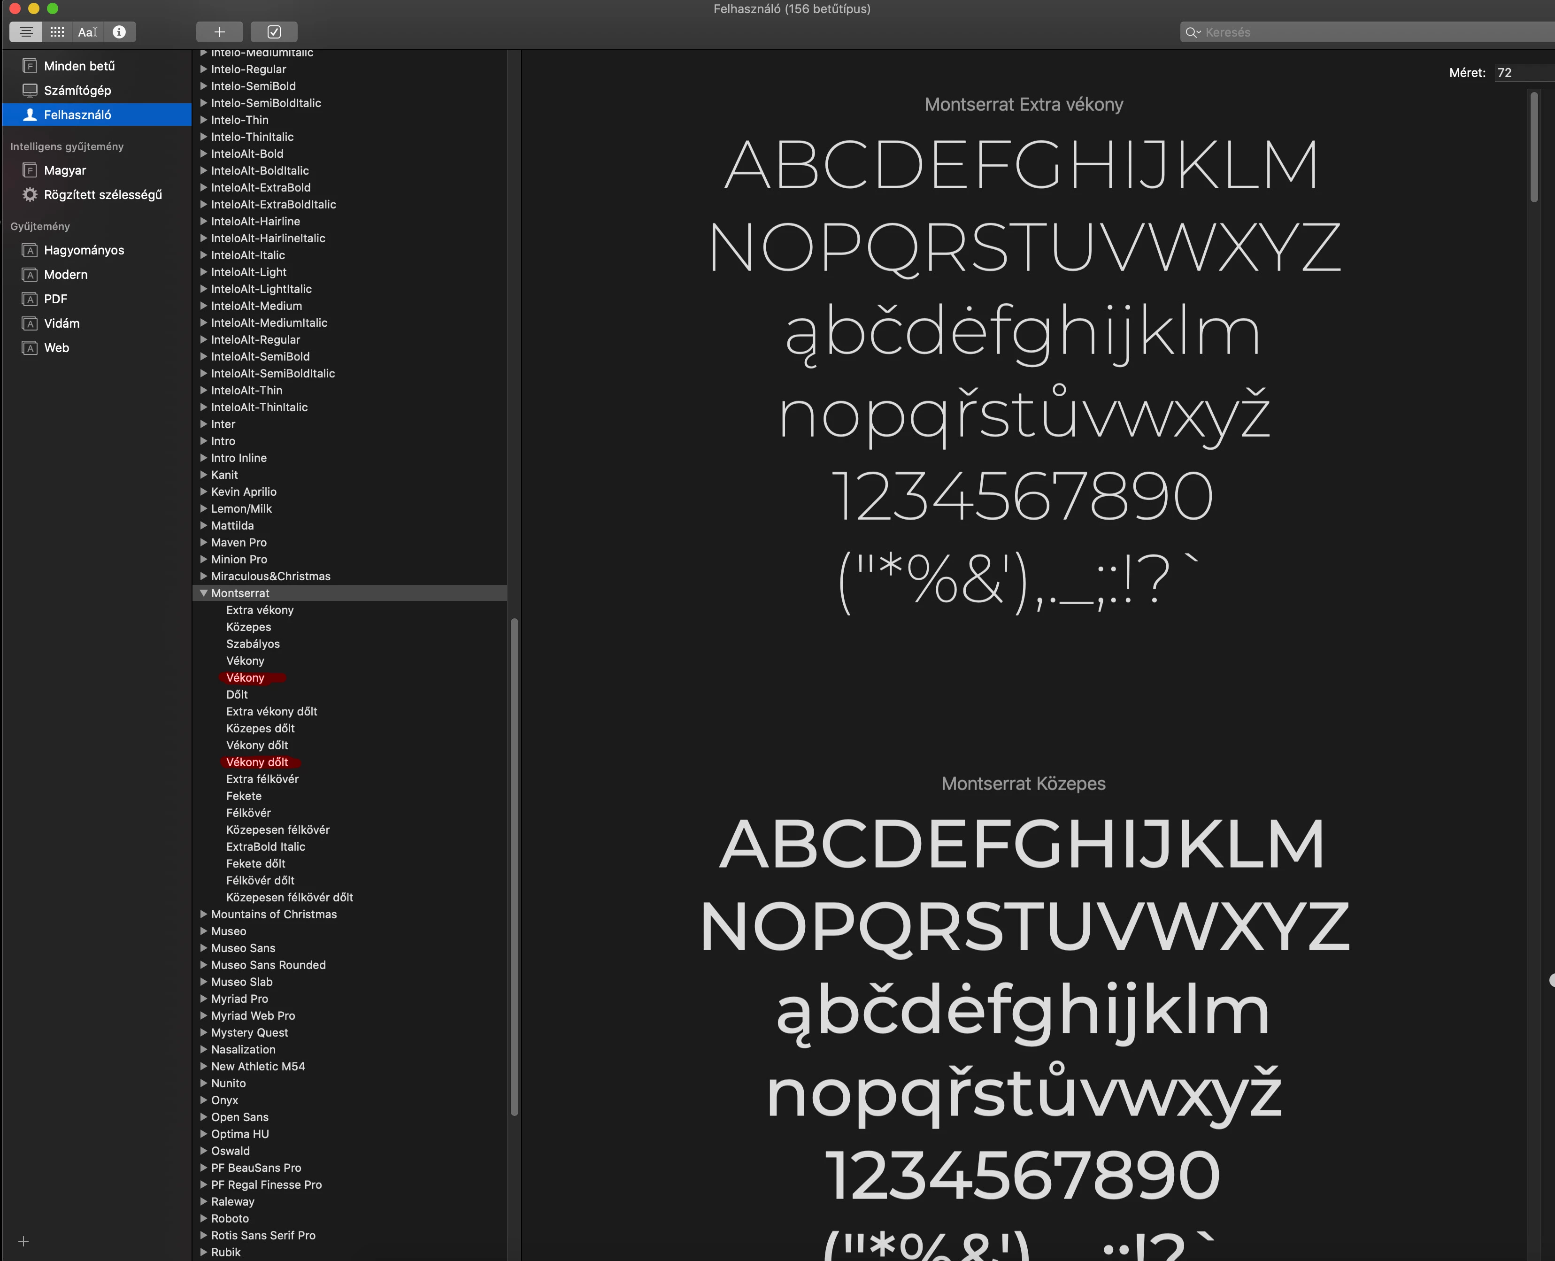Select the Számítógép library
This screenshot has height=1261, width=1555.
(77, 90)
